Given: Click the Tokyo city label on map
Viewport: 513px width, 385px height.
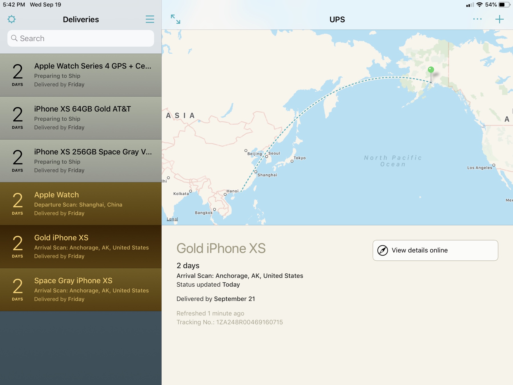Looking at the screenshot, I should 300,158.
